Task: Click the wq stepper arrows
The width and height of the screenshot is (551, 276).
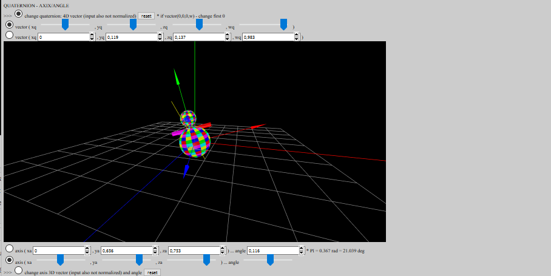Action: pyautogui.click(x=297, y=37)
